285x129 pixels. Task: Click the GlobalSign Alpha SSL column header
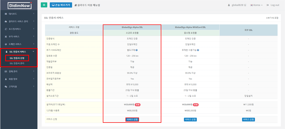click(132, 27)
